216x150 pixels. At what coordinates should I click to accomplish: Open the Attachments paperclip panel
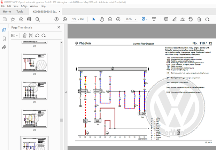click(x=4, y=47)
